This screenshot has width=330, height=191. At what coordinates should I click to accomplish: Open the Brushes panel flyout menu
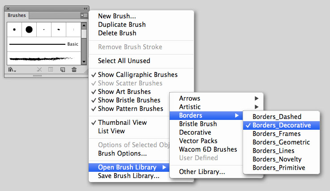(84, 15)
